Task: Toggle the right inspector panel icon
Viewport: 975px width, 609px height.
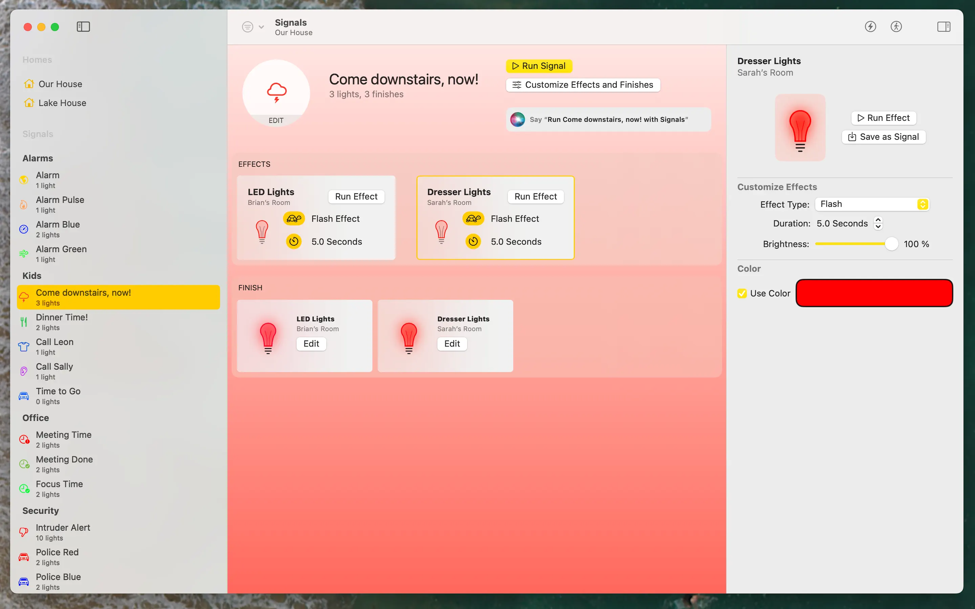Action: tap(944, 27)
